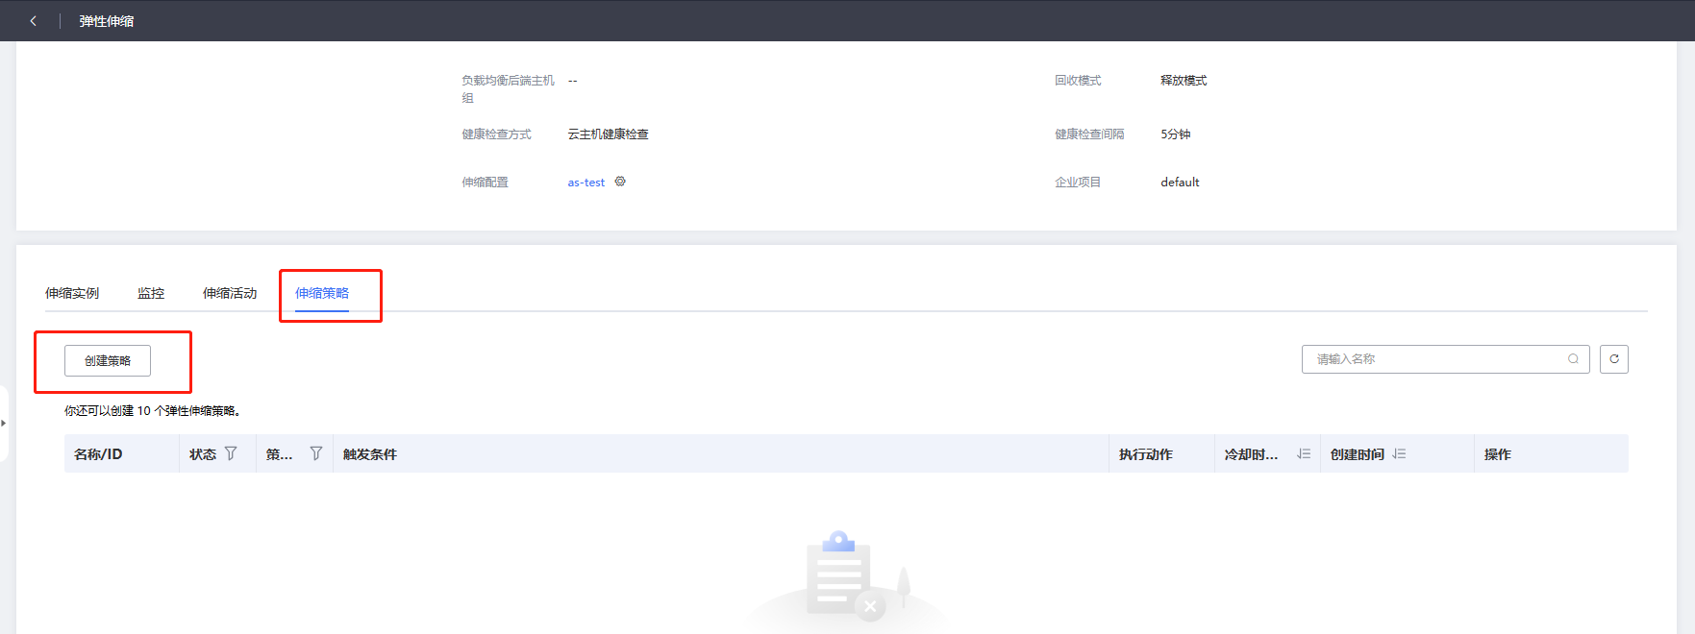1695x634 pixels.
Task: Switch to the 伸缩实例 tab
Action: click(72, 293)
